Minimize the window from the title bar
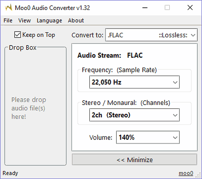Viewport: 202px width, 179px height. click(145, 8)
